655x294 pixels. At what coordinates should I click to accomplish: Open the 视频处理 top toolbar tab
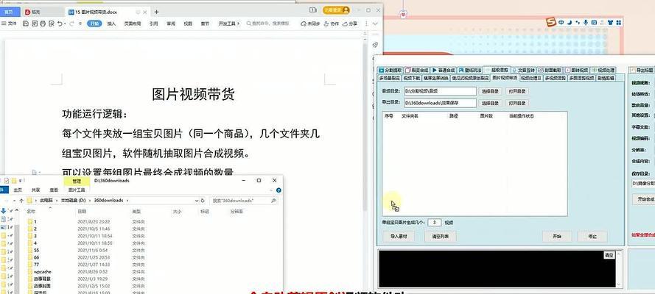click(x=603, y=71)
